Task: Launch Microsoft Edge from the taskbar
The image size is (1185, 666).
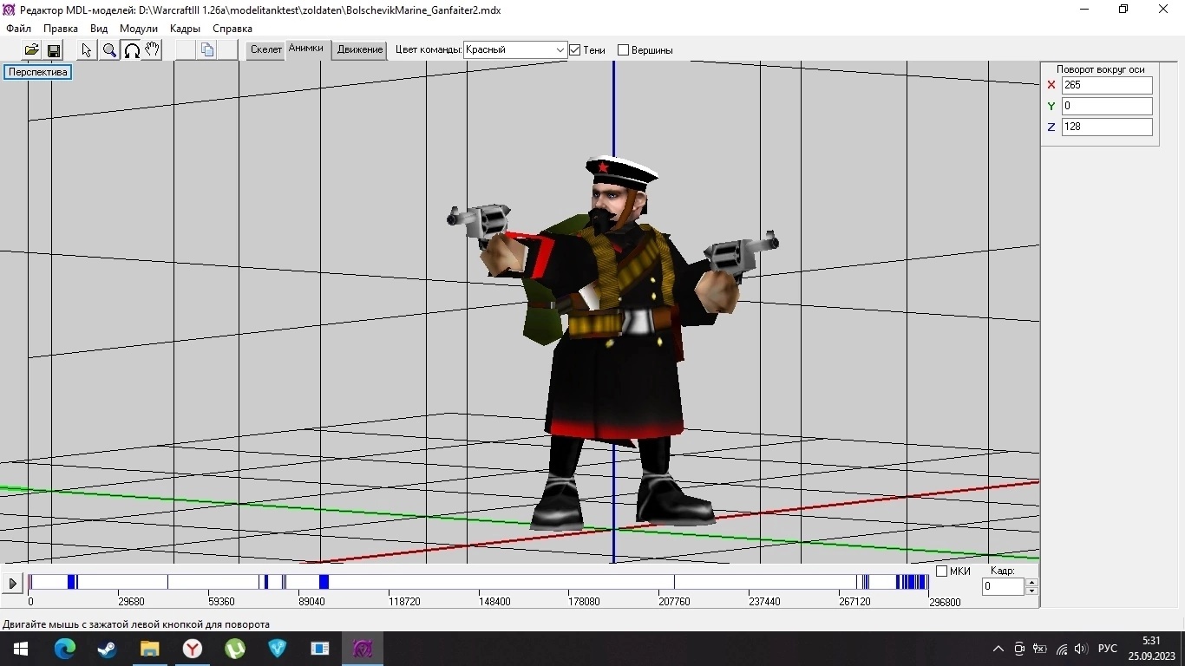Action: [64, 649]
